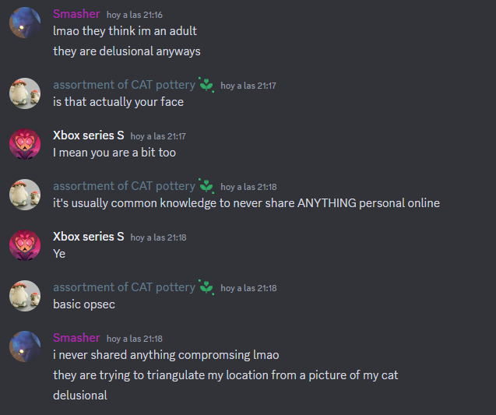
Task: Open first assortment of CAT pottery mushroom avatar
Action: (25, 93)
